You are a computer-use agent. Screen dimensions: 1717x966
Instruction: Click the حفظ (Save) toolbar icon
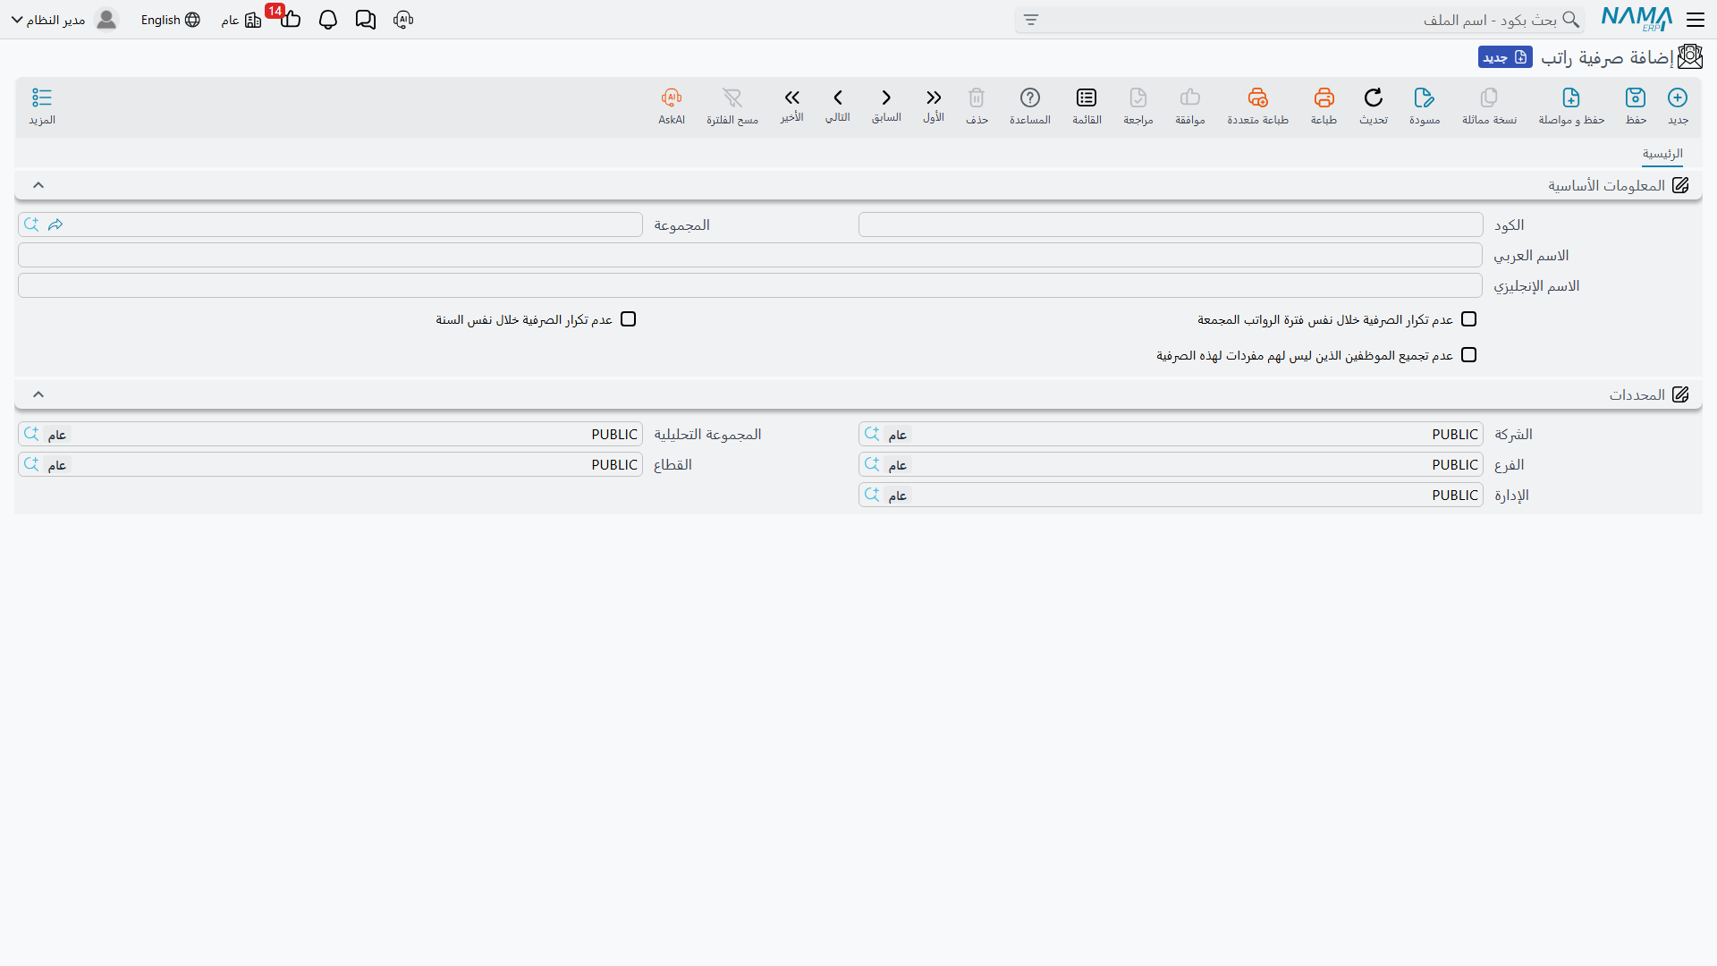pos(1636,97)
